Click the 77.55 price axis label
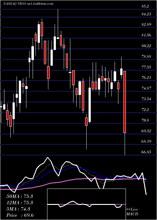Screen dimensions: 157x220 coord(146,67)
